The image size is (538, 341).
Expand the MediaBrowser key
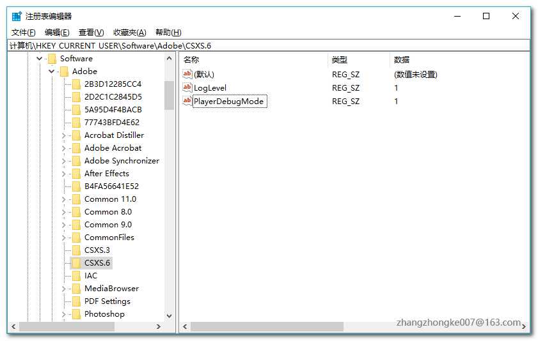click(x=63, y=289)
